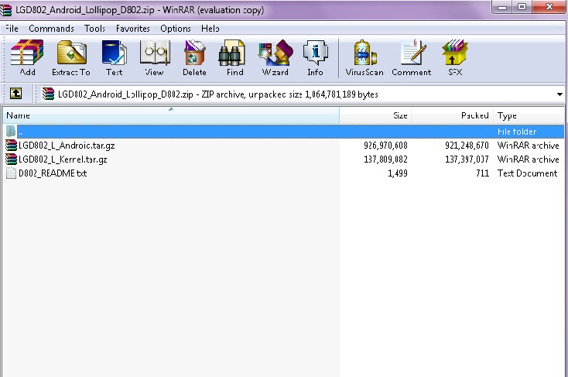Image resolution: width=568 pixels, height=377 pixels.
Task: Open the Help menu
Action: click(x=210, y=29)
